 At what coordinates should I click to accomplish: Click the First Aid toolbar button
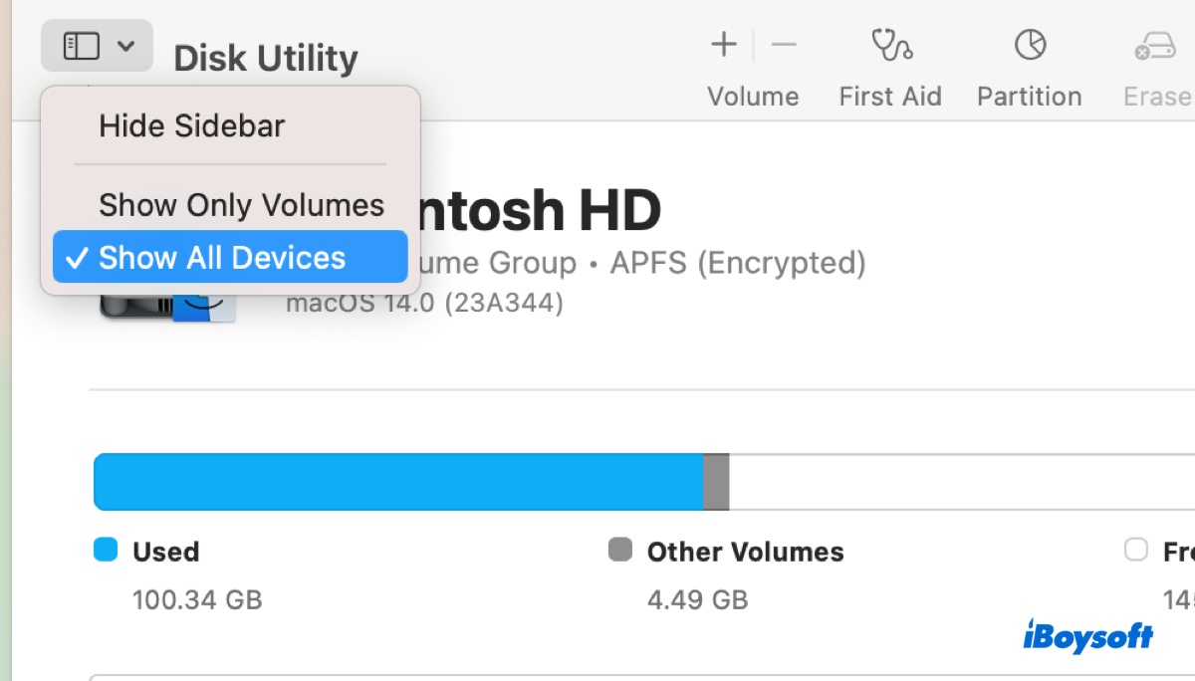coord(889,60)
